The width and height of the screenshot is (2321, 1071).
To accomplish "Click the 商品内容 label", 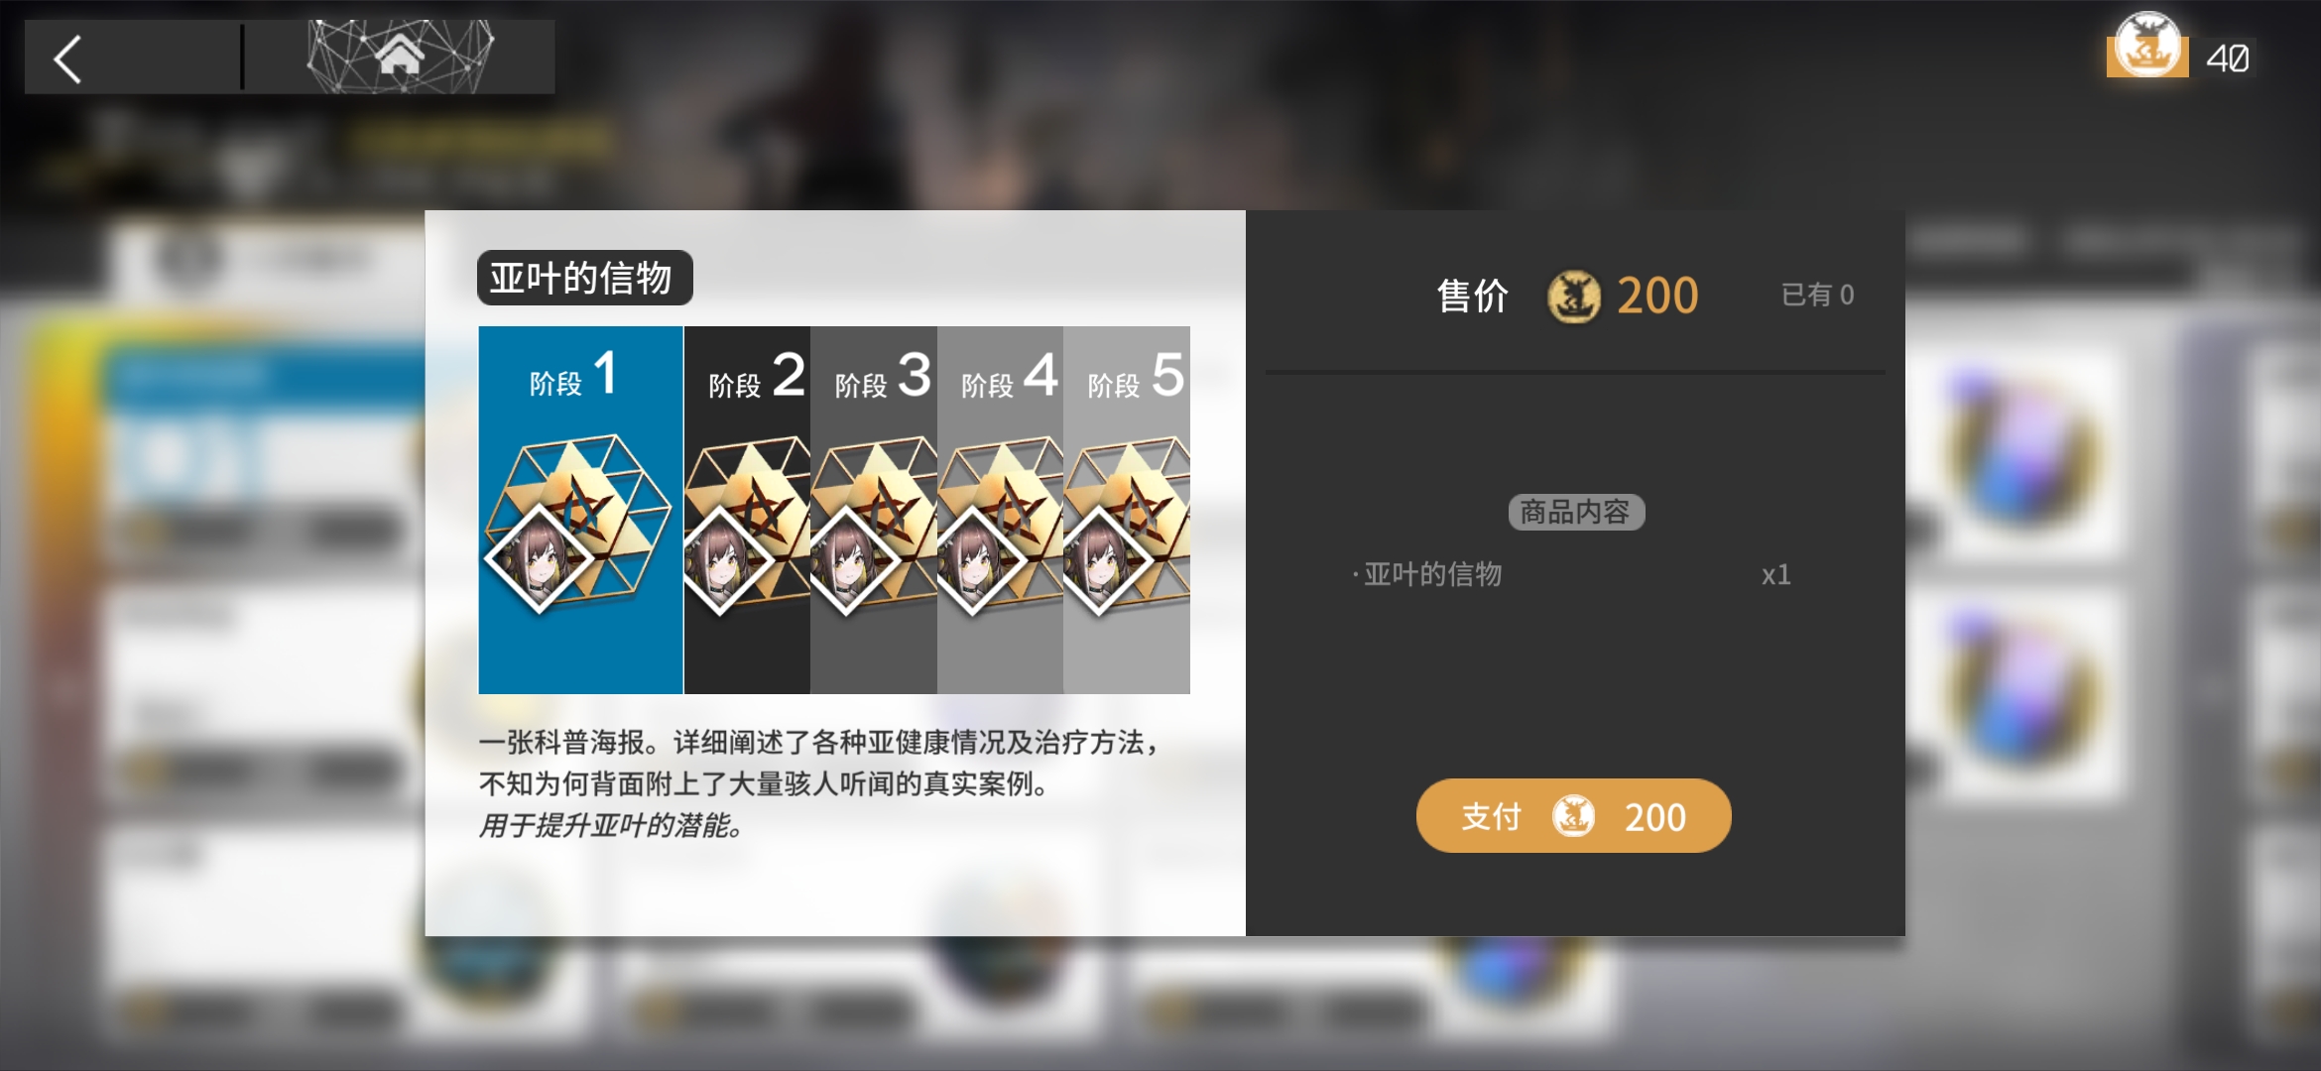I will point(1576,512).
